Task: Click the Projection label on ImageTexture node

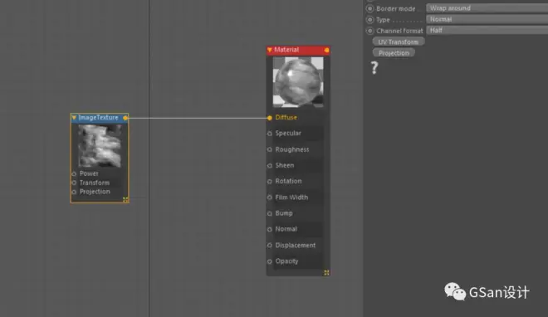Action: (95, 192)
